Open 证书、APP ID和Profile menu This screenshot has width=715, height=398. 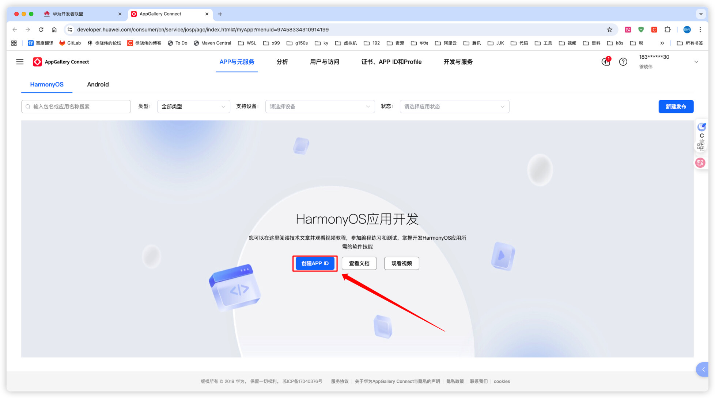[391, 62]
